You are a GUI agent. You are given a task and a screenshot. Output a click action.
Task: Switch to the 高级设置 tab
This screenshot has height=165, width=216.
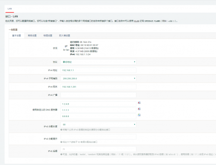(32, 35)
